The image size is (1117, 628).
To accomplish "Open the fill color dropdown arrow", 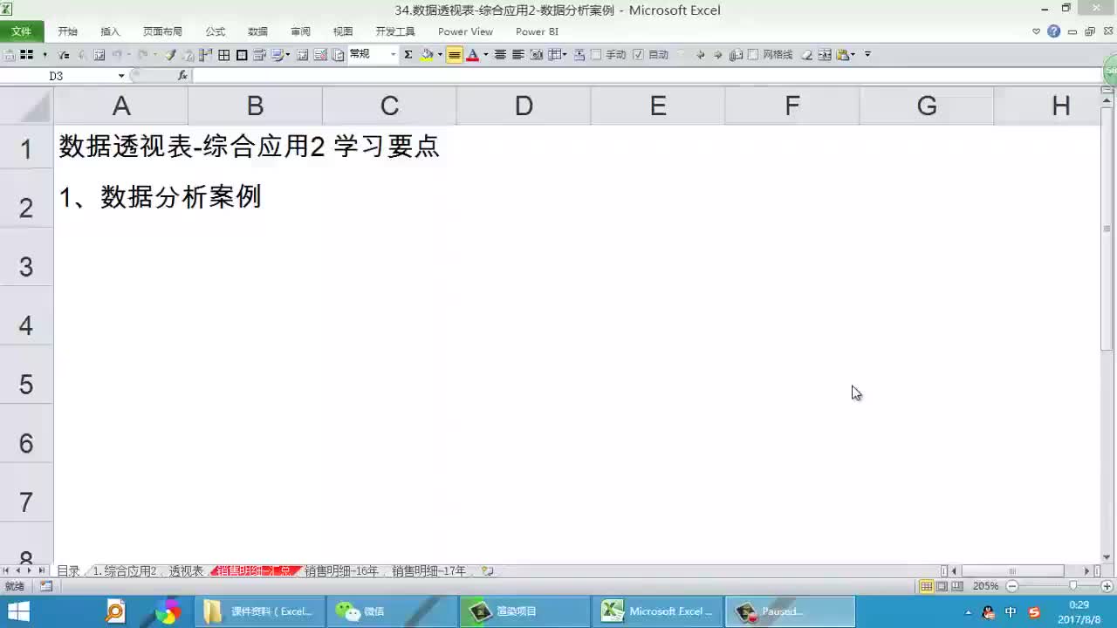I will [440, 55].
